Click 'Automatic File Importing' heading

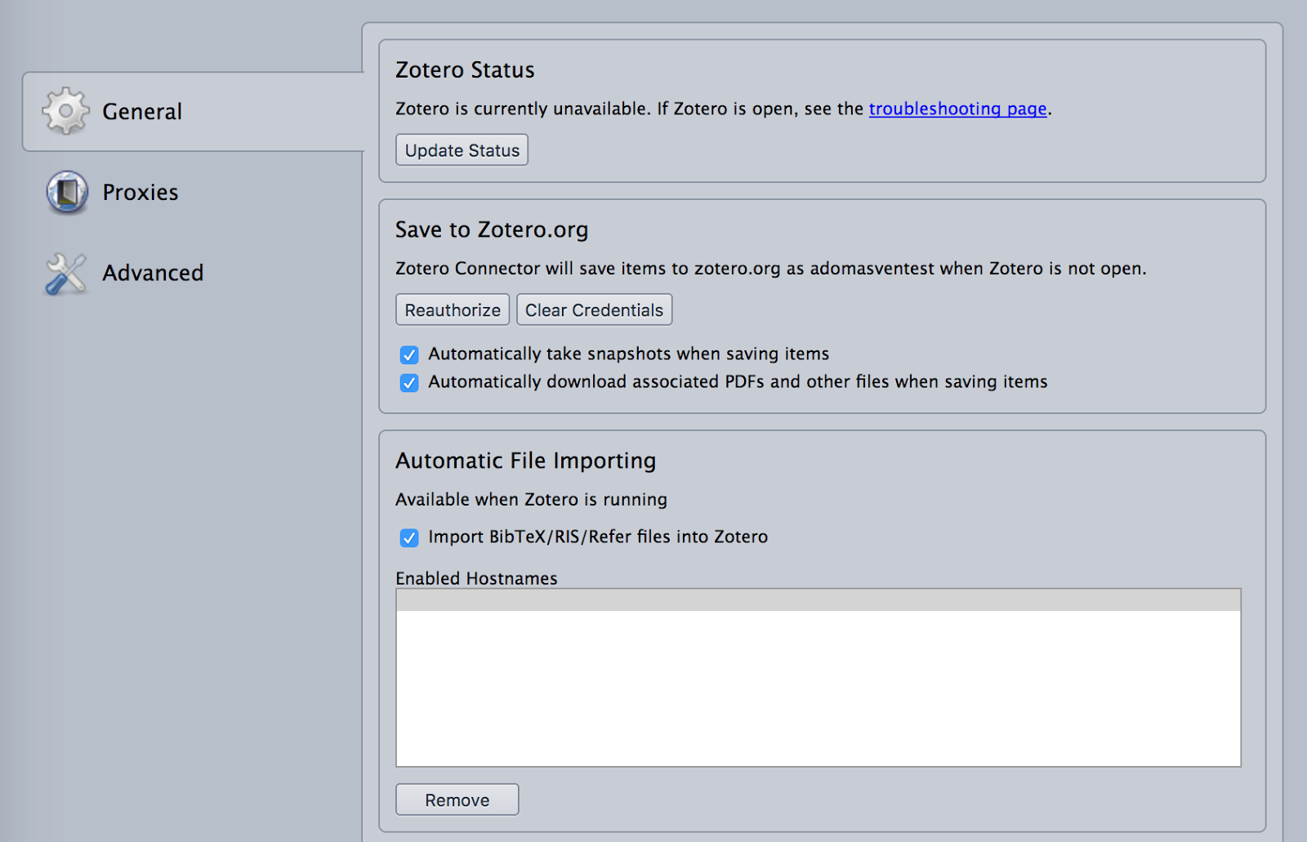pyautogui.click(x=525, y=461)
